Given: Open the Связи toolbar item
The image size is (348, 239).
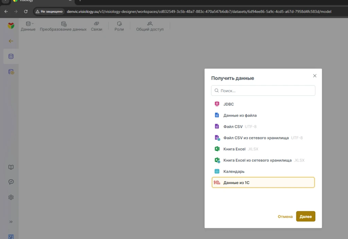Looking at the screenshot, I should [97, 26].
